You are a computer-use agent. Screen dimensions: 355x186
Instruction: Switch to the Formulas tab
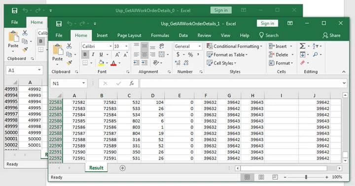coord(160,35)
